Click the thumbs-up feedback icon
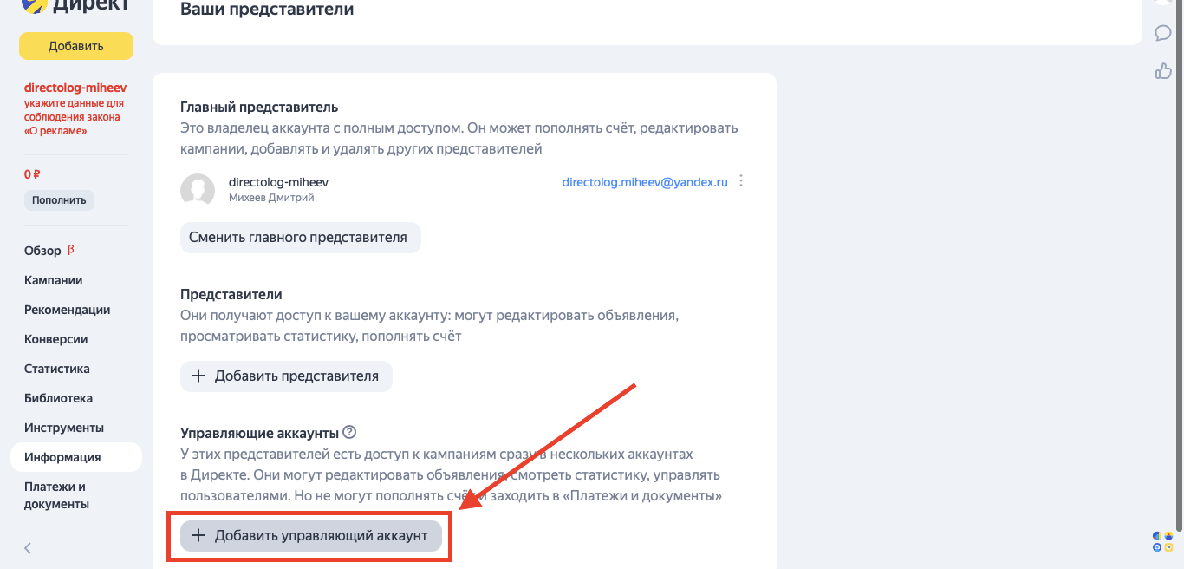The image size is (1184, 569). click(x=1163, y=71)
